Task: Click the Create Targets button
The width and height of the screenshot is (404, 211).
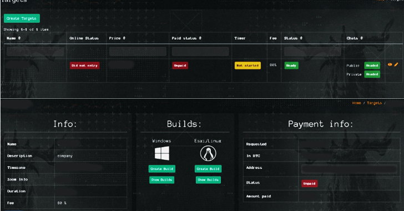Action: coord(22,18)
